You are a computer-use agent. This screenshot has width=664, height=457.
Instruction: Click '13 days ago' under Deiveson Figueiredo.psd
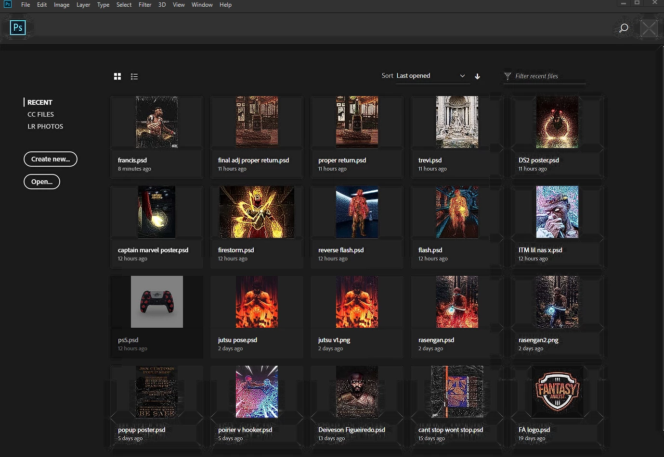331,438
